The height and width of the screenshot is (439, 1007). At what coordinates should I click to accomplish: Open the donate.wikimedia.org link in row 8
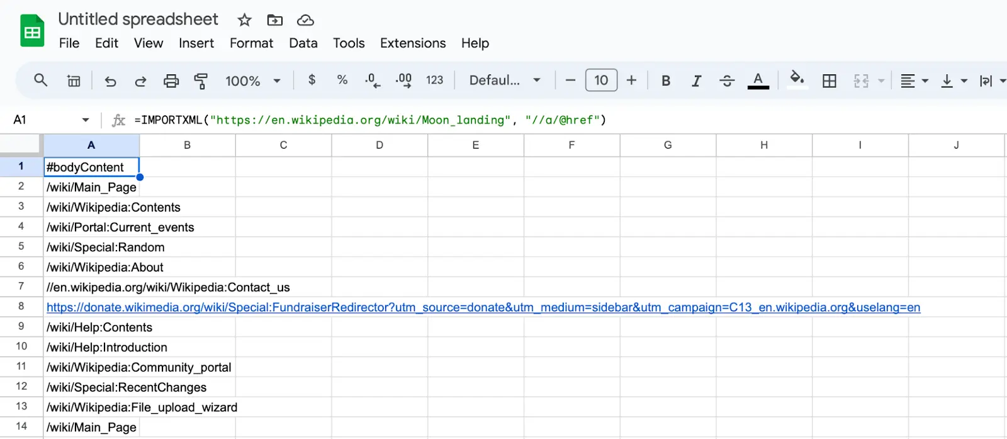pyautogui.click(x=483, y=307)
